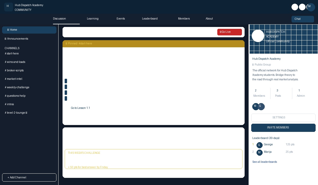This screenshot has width=318, height=185.
Task: Click the '1 Admin' stat
Action: pos(301,93)
